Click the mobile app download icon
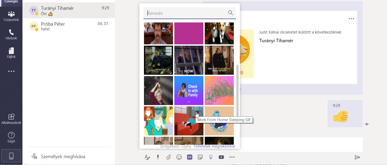The image size is (387, 165). 11,156
